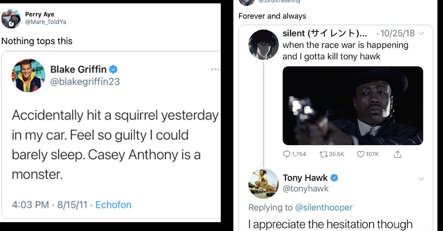The width and height of the screenshot is (443, 231).
Task: Open the dropdown arrow on Tony Hawk's reply
Action: coord(421,178)
